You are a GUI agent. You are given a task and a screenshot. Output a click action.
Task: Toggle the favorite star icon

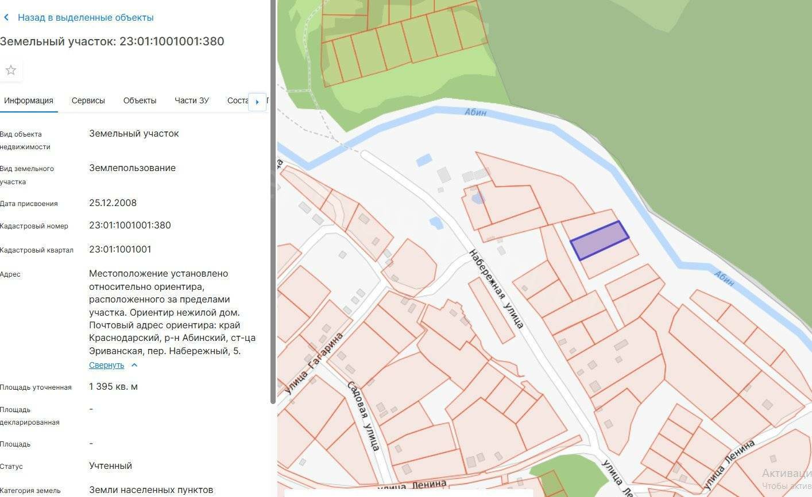tap(10, 71)
